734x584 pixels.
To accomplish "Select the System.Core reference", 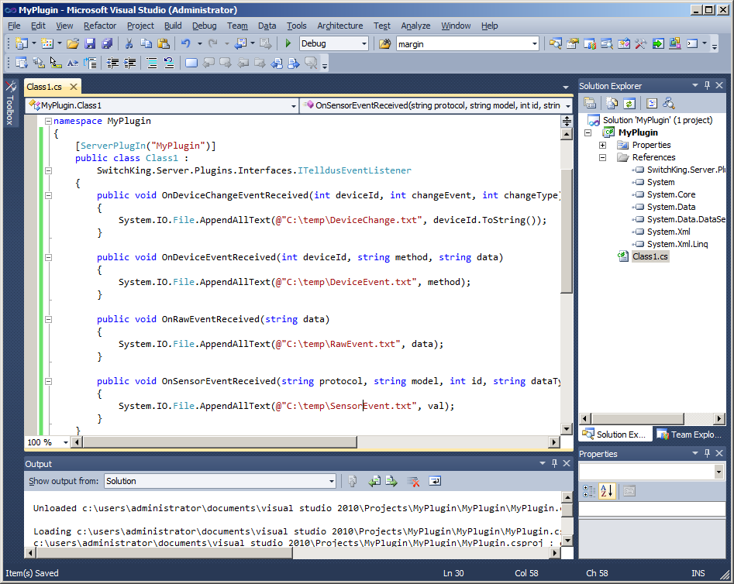I will (670, 194).
